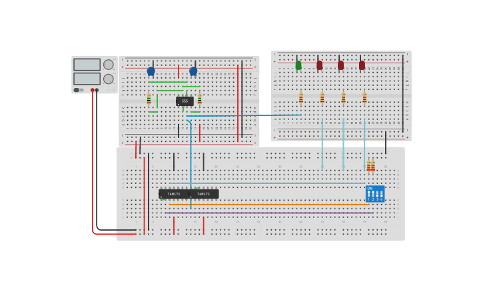Select resistor right of the 555 timer
483x302 pixels.
point(200,99)
